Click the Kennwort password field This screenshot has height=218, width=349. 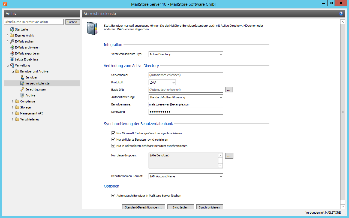point(186,112)
